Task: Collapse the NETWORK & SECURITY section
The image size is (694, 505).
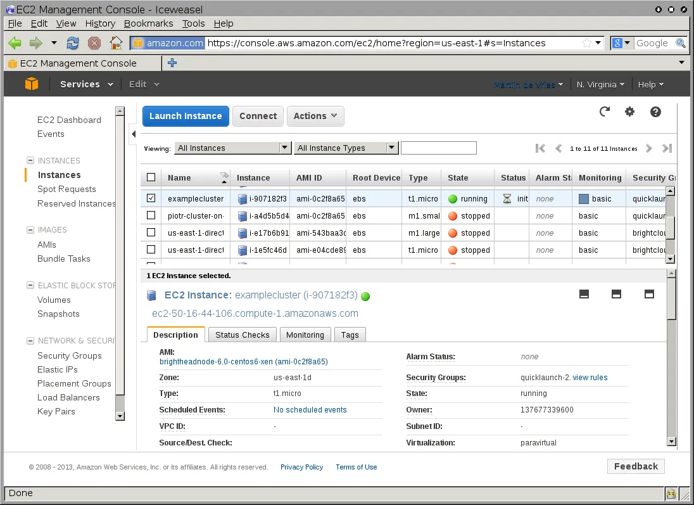Action: pos(30,341)
